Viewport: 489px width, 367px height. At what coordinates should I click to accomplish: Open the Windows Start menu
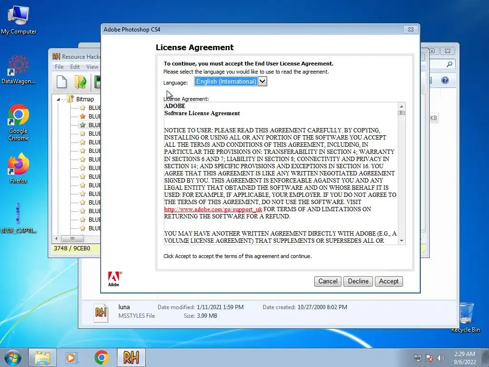tap(13, 357)
